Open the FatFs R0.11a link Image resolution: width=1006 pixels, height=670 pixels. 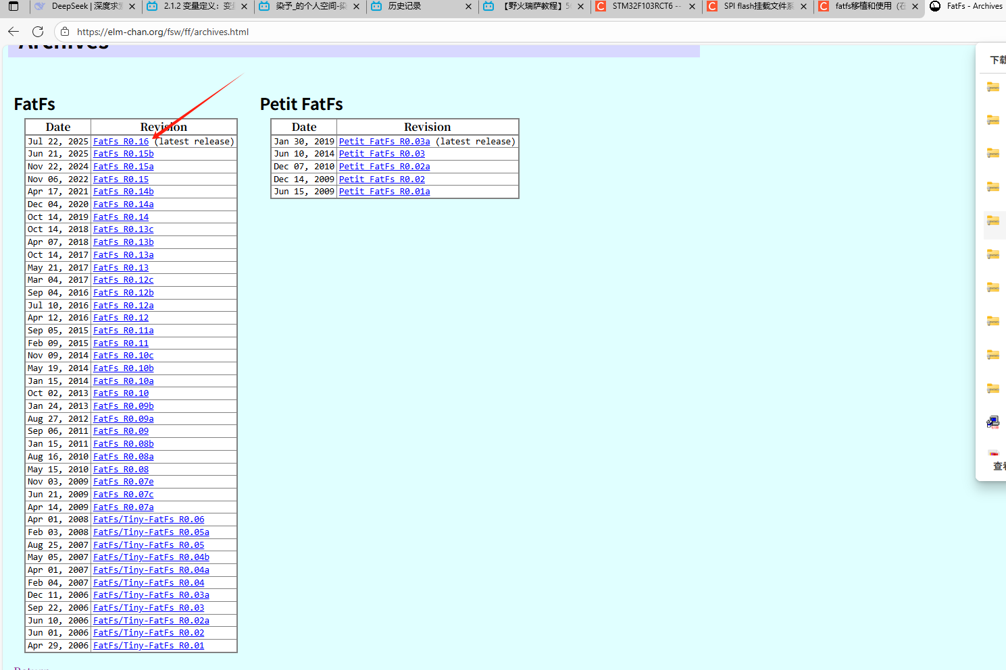pyautogui.click(x=124, y=331)
